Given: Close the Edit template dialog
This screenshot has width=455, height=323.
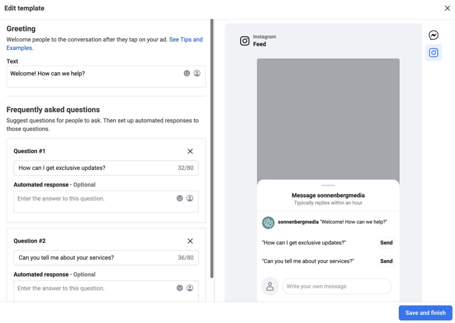Looking at the screenshot, I should pyautogui.click(x=447, y=8).
